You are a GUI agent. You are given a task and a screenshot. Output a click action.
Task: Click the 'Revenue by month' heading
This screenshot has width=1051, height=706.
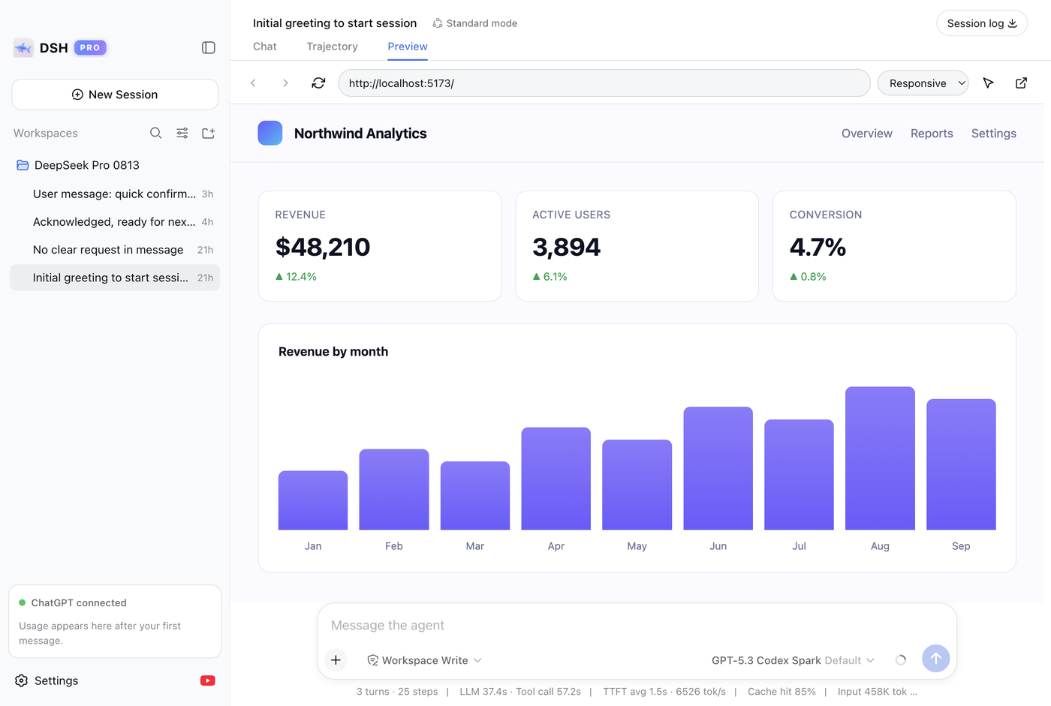(x=333, y=352)
